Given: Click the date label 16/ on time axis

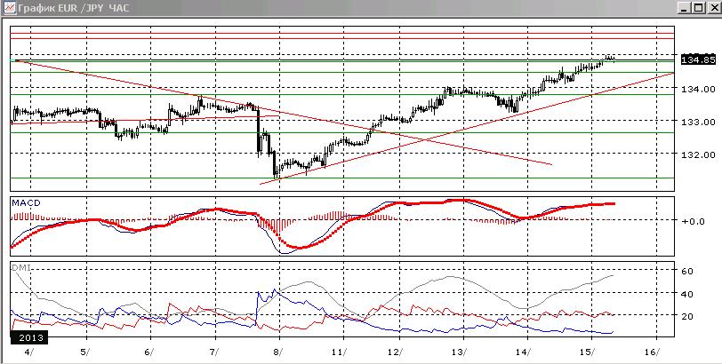Looking at the screenshot, I should click(651, 352).
